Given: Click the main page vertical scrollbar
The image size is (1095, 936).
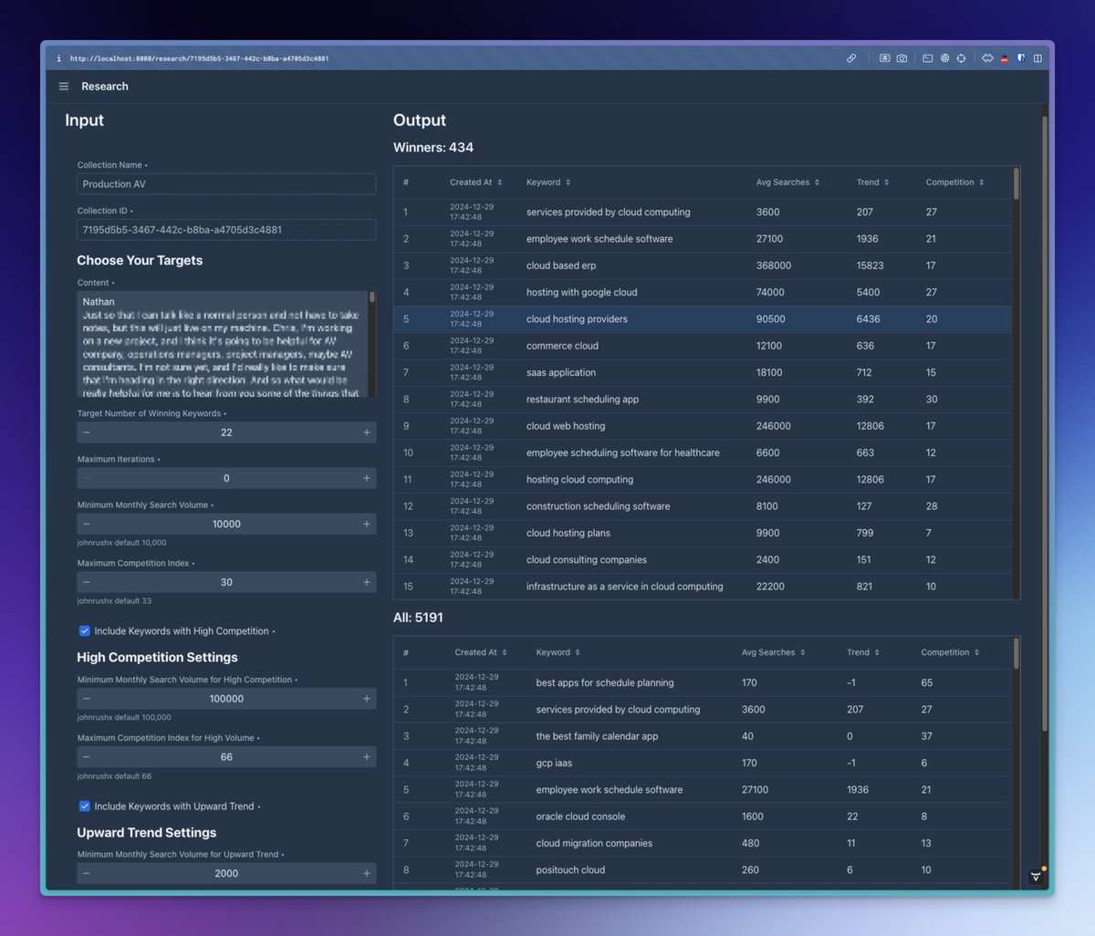Looking at the screenshot, I should coord(1044,423).
